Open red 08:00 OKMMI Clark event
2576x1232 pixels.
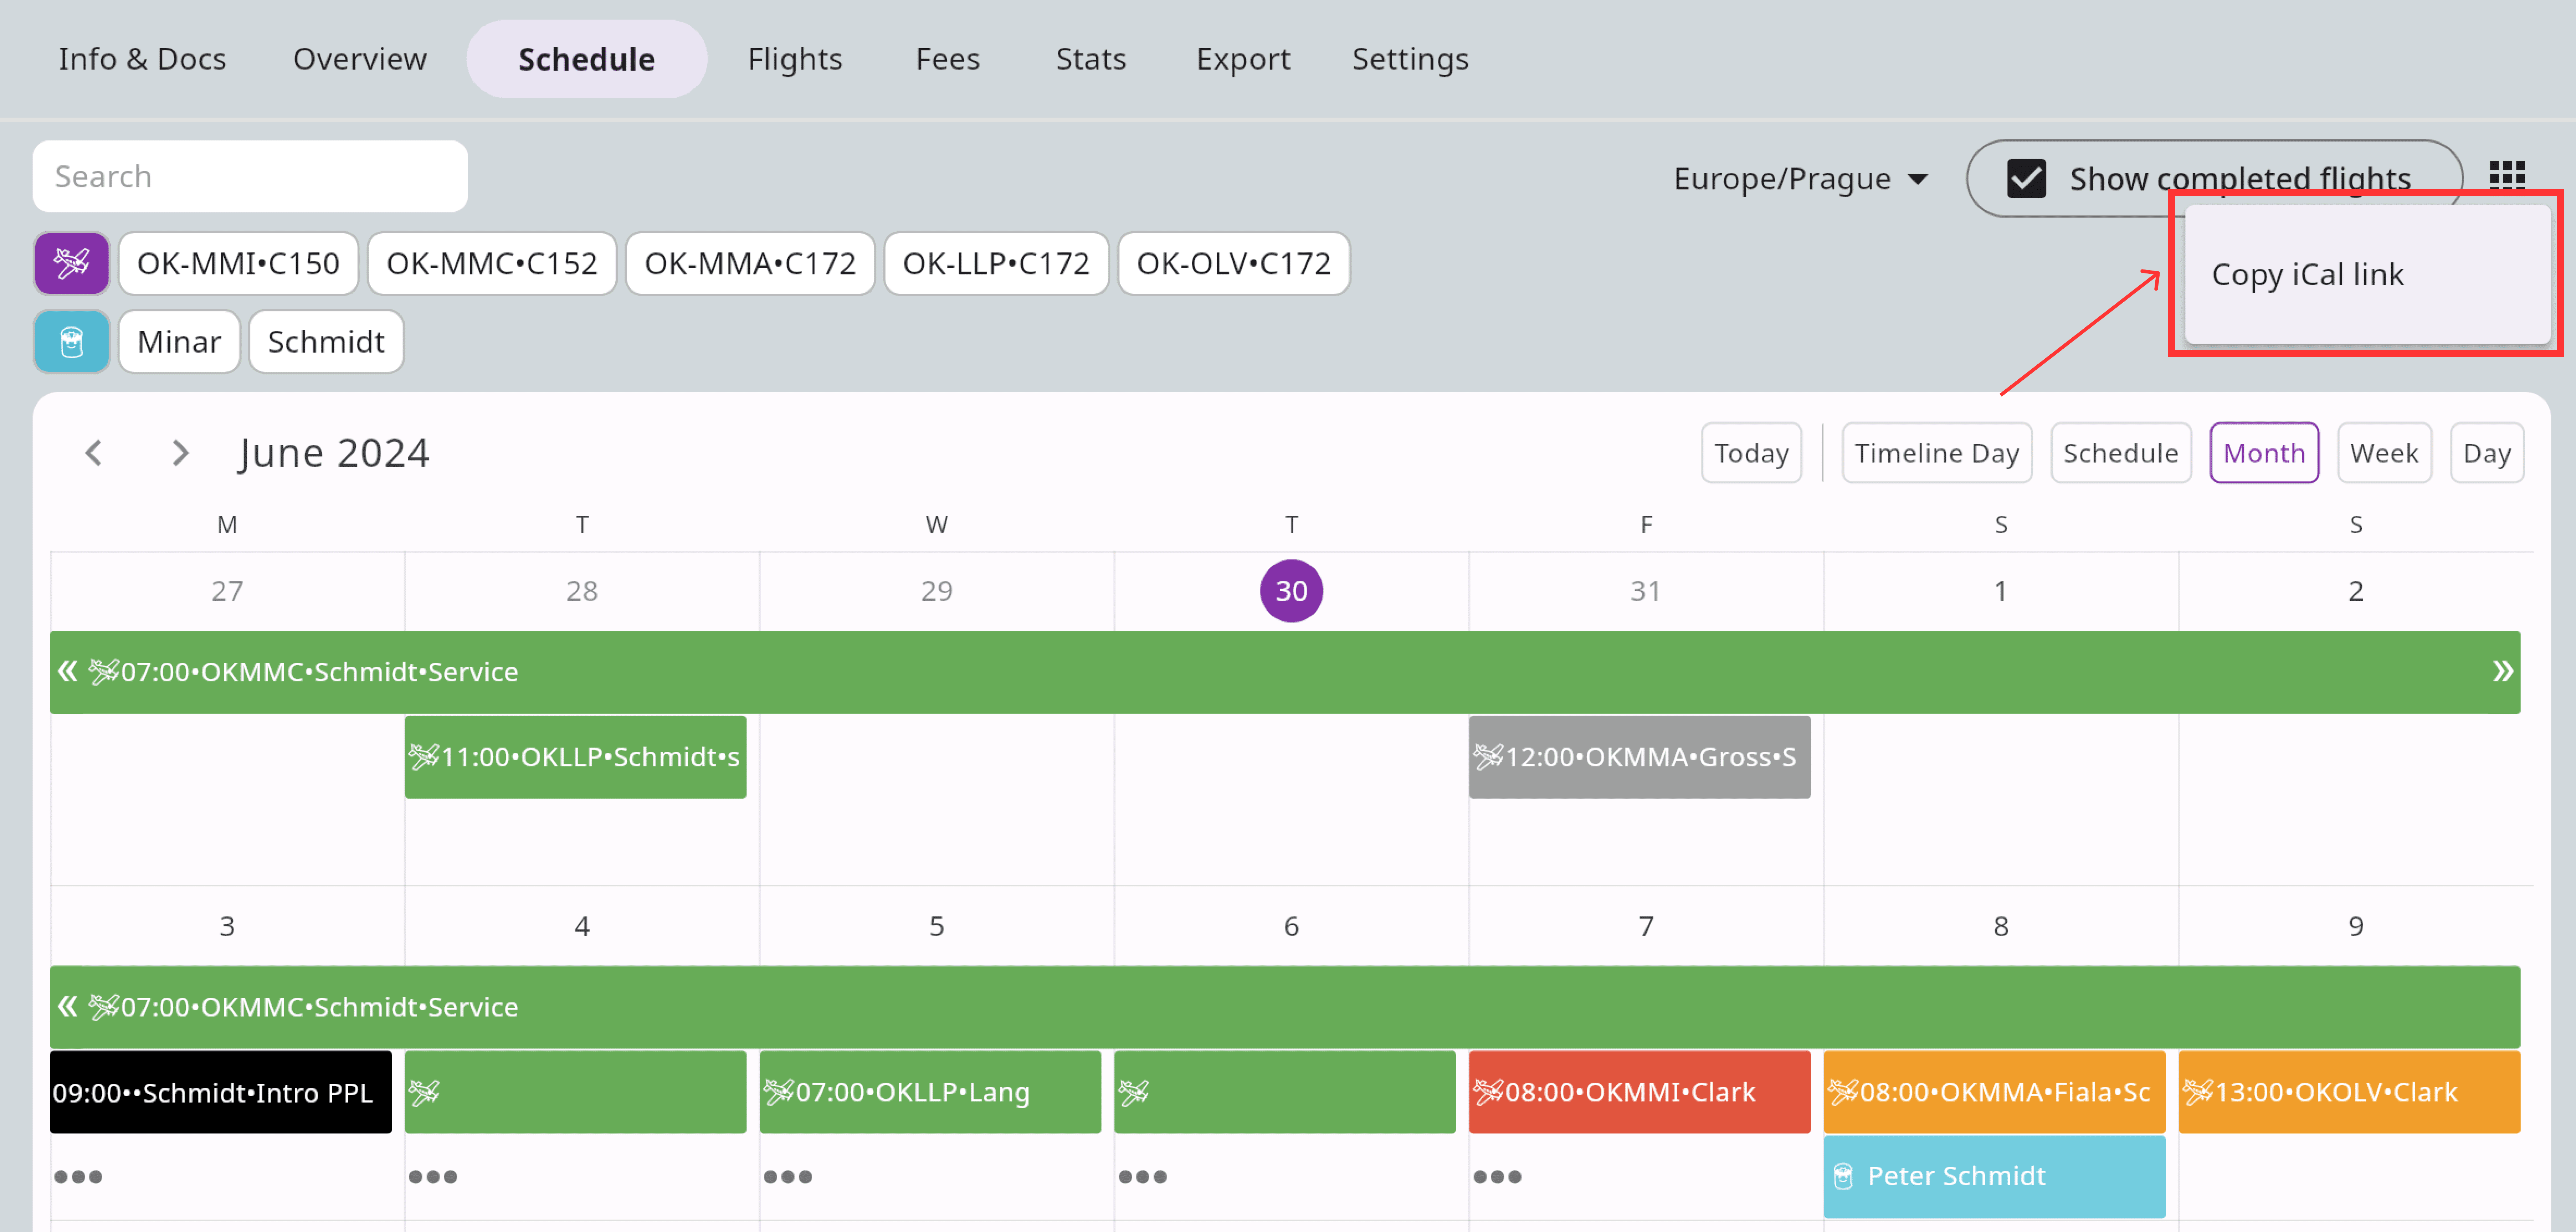tap(1639, 1092)
